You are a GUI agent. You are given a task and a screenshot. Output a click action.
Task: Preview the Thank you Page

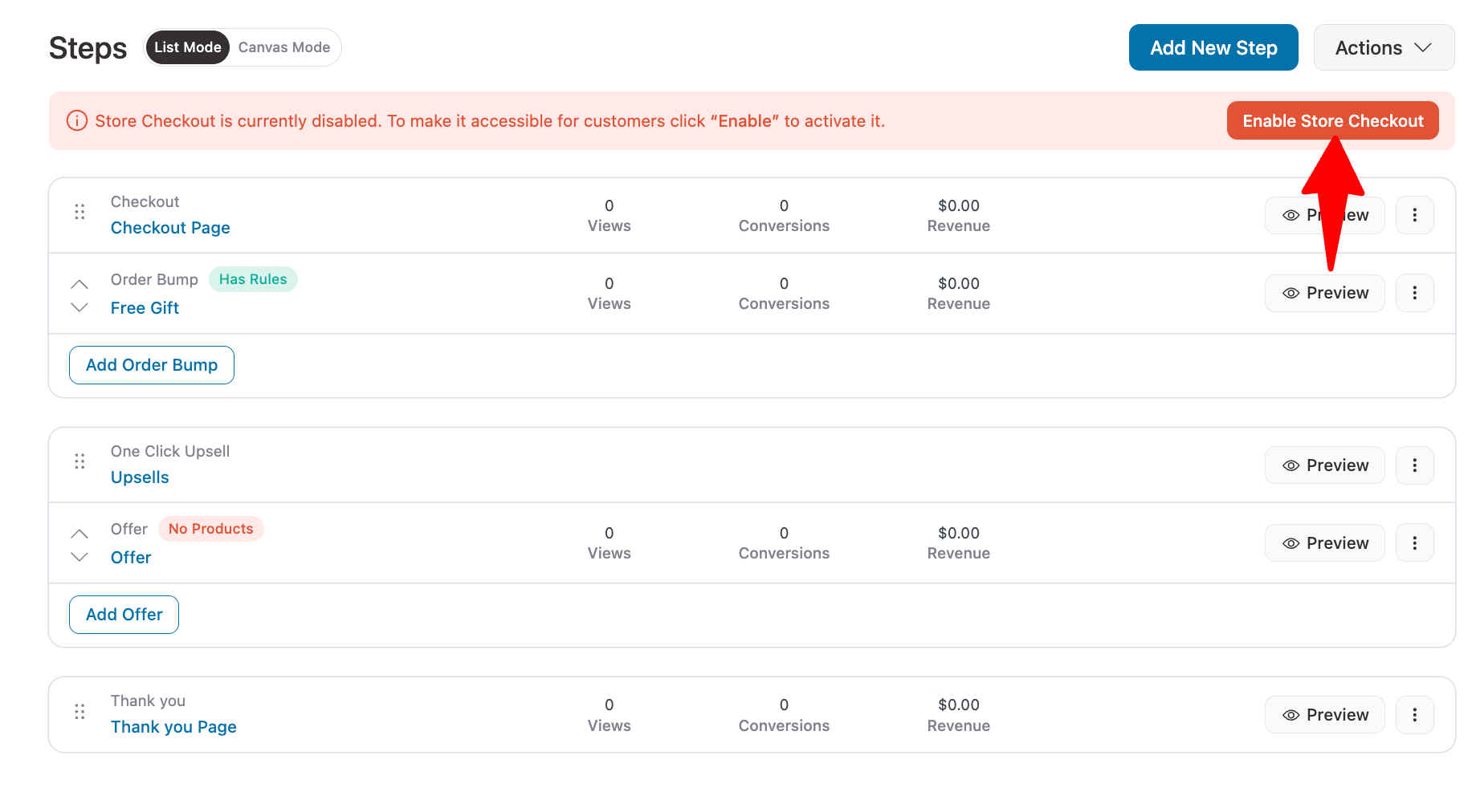1324,715
